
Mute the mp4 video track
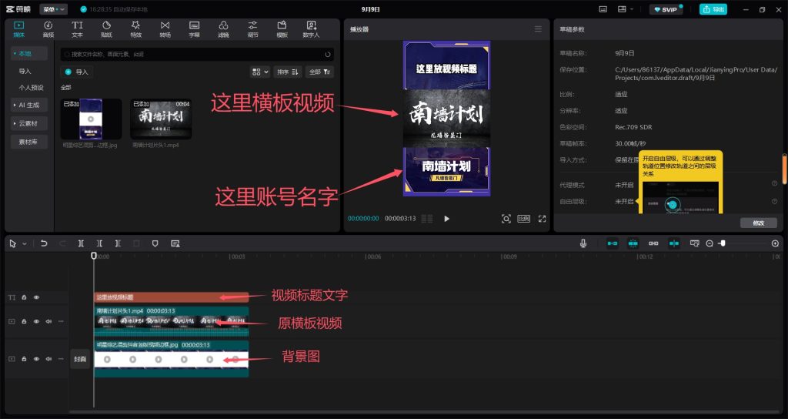coord(48,321)
